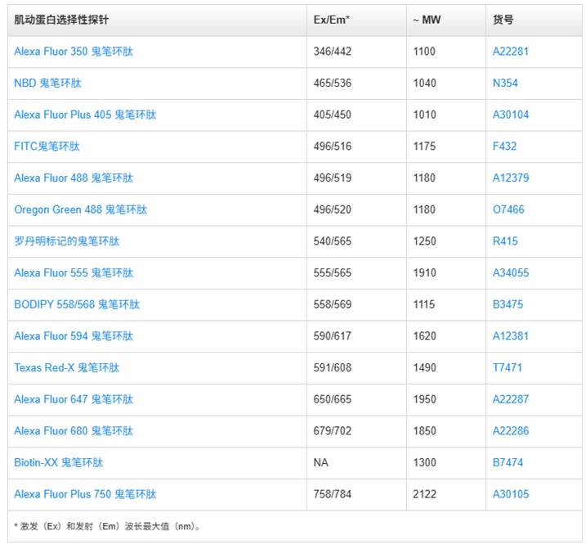Click catalog number N354
Image resolution: width=586 pixels, height=549 pixels.
(x=505, y=83)
